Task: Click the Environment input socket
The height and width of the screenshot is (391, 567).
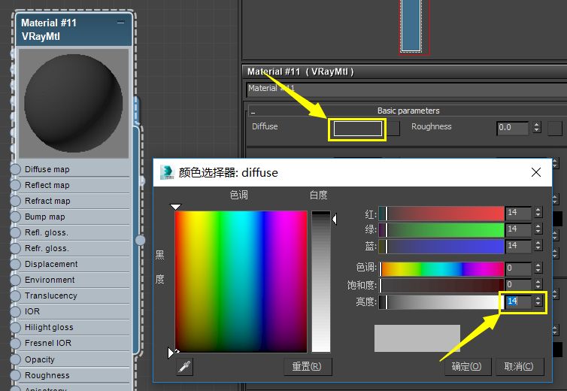Action: (15, 280)
